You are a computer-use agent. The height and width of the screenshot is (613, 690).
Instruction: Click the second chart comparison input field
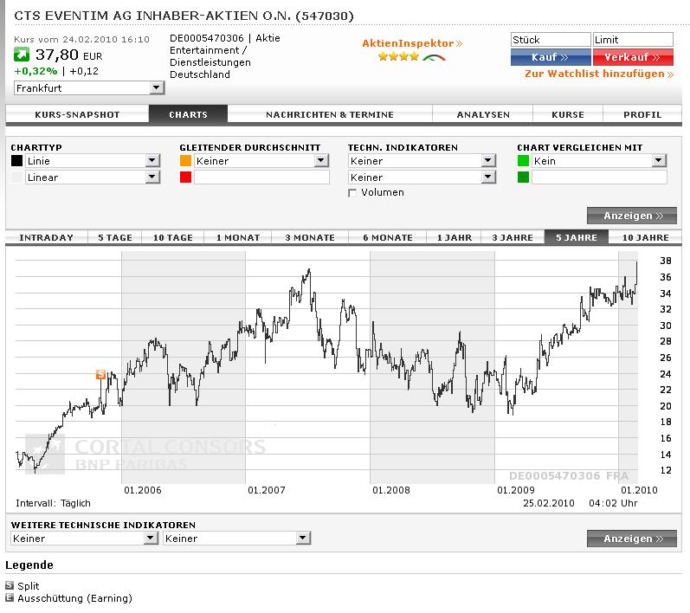(x=599, y=177)
